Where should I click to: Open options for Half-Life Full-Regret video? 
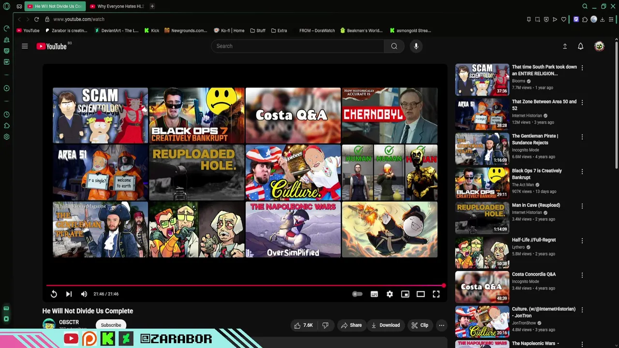coord(582,241)
